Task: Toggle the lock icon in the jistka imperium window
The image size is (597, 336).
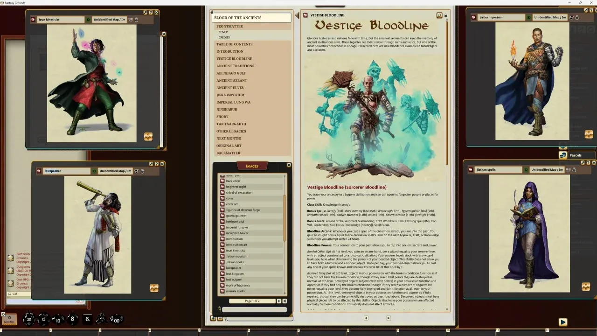Action: click(x=577, y=17)
